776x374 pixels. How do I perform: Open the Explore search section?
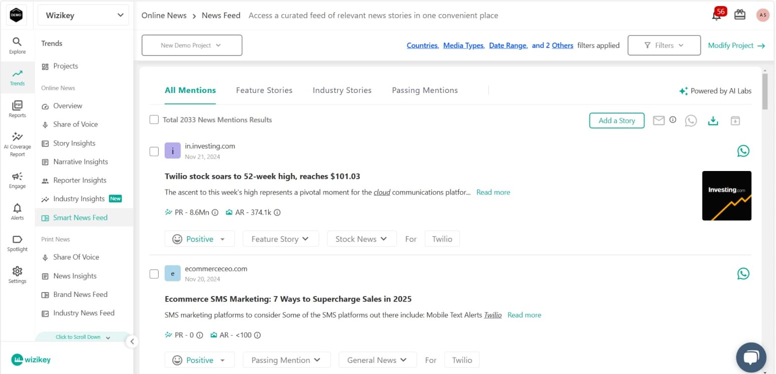[17, 45]
